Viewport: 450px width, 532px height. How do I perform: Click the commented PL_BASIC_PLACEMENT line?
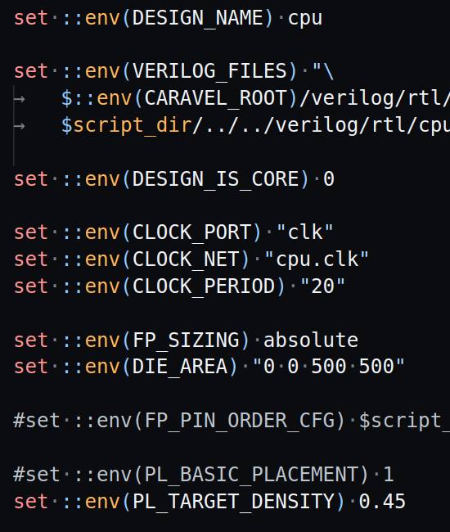click(x=203, y=475)
